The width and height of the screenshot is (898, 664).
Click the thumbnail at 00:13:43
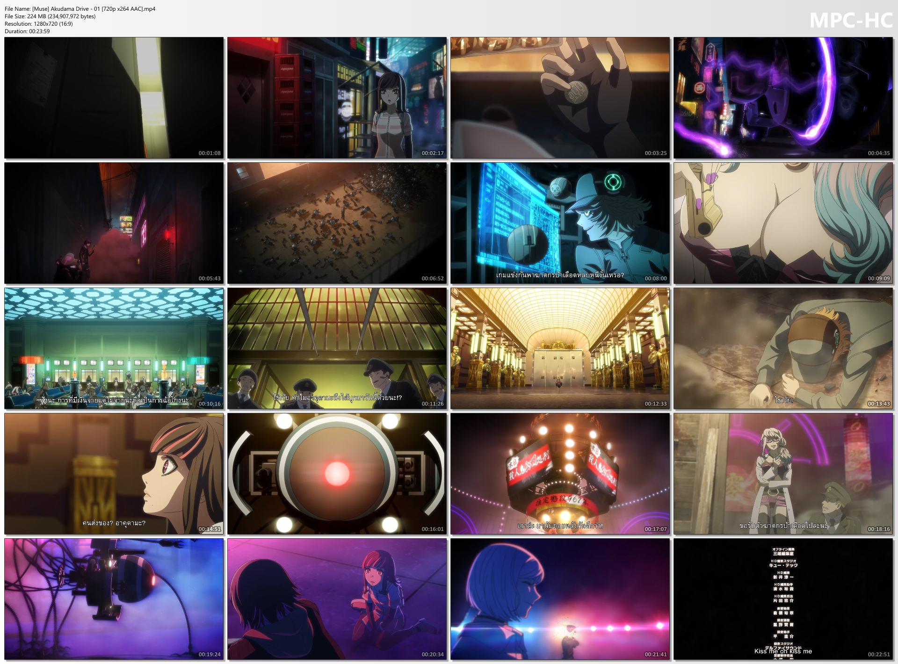pos(783,348)
